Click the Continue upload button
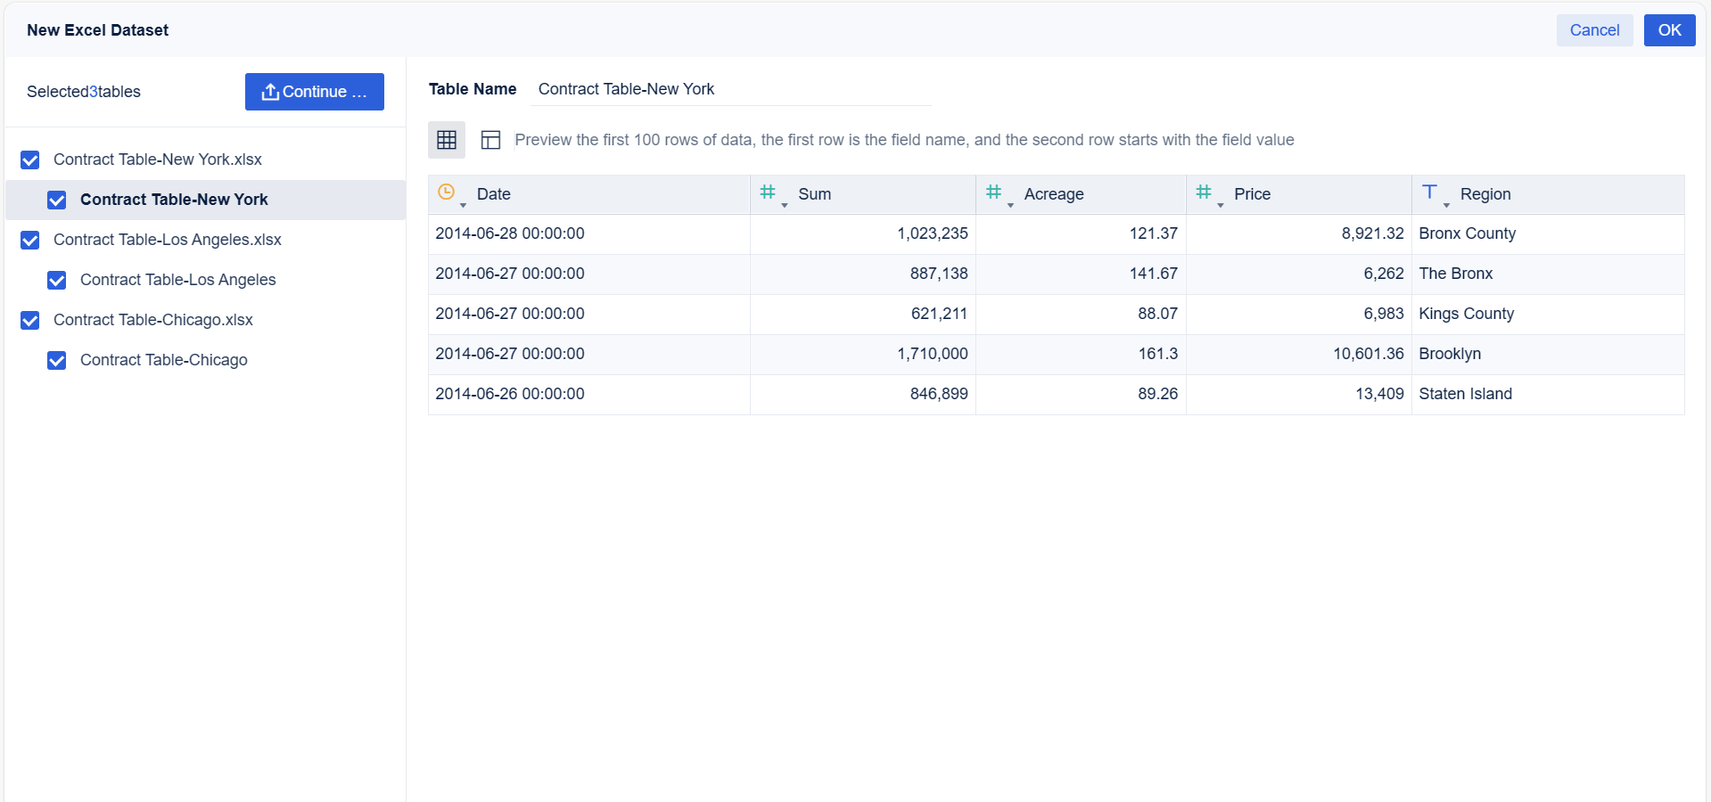1711x802 pixels. 314,92
